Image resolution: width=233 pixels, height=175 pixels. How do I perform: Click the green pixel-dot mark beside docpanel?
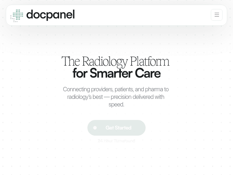click(17, 15)
